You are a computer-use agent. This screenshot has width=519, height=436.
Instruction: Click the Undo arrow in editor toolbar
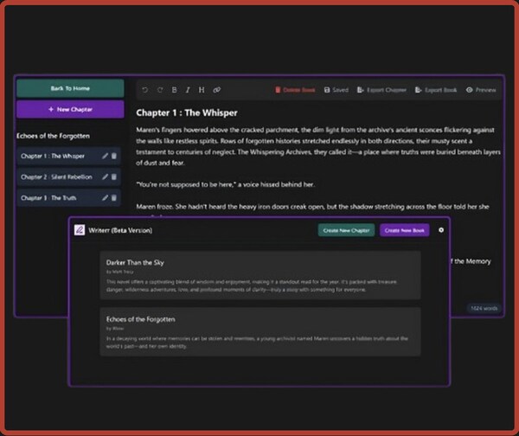144,90
